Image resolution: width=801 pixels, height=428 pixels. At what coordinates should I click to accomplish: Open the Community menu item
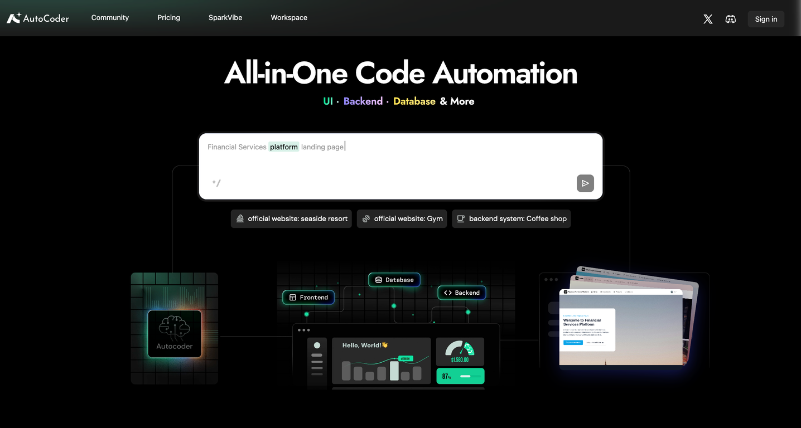coord(110,18)
